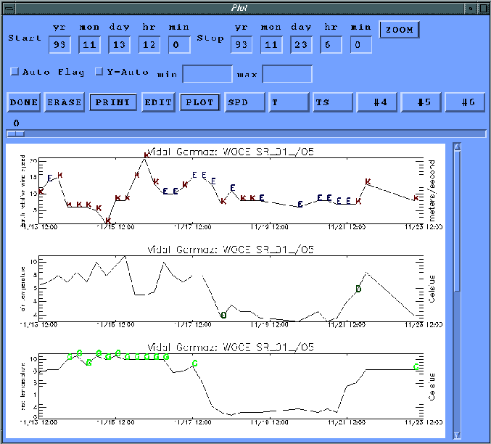Click the ZOOM button

pyautogui.click(x=400, y=30)
